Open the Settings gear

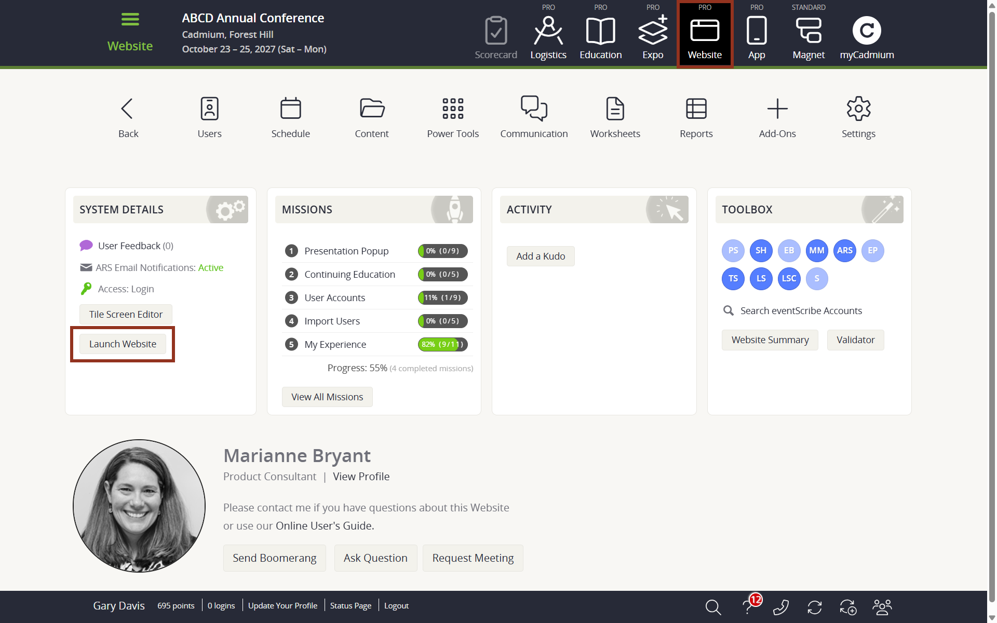pos(858,115)
